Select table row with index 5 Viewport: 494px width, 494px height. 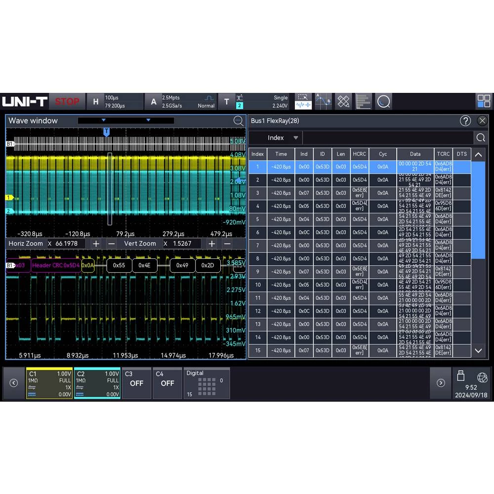pos(360,219)
